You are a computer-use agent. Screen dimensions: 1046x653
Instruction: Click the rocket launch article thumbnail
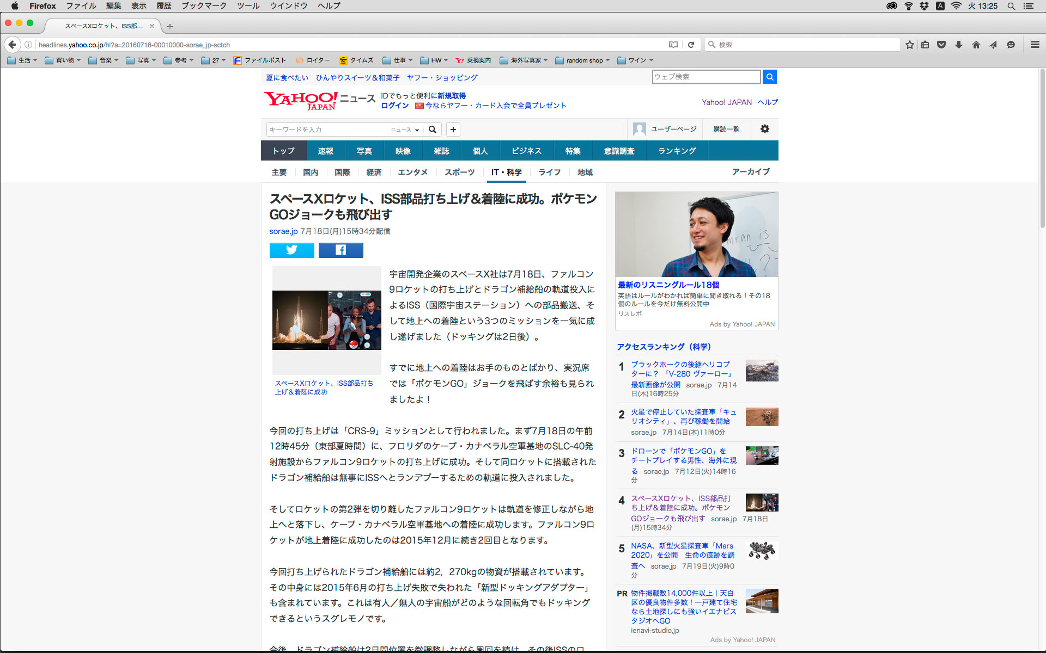(x=326, y=320)
